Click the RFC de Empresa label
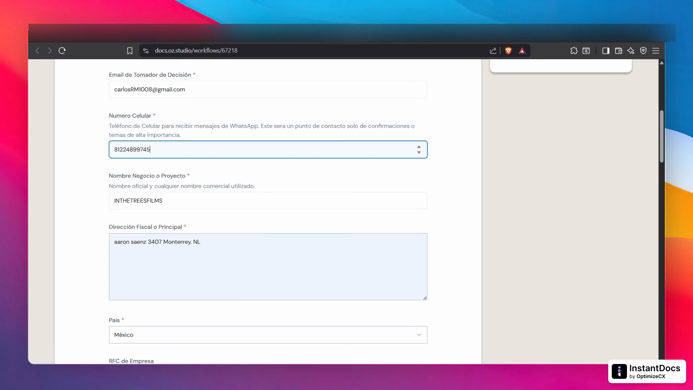This screenshot has width=693, height=390. coord(131,361)
